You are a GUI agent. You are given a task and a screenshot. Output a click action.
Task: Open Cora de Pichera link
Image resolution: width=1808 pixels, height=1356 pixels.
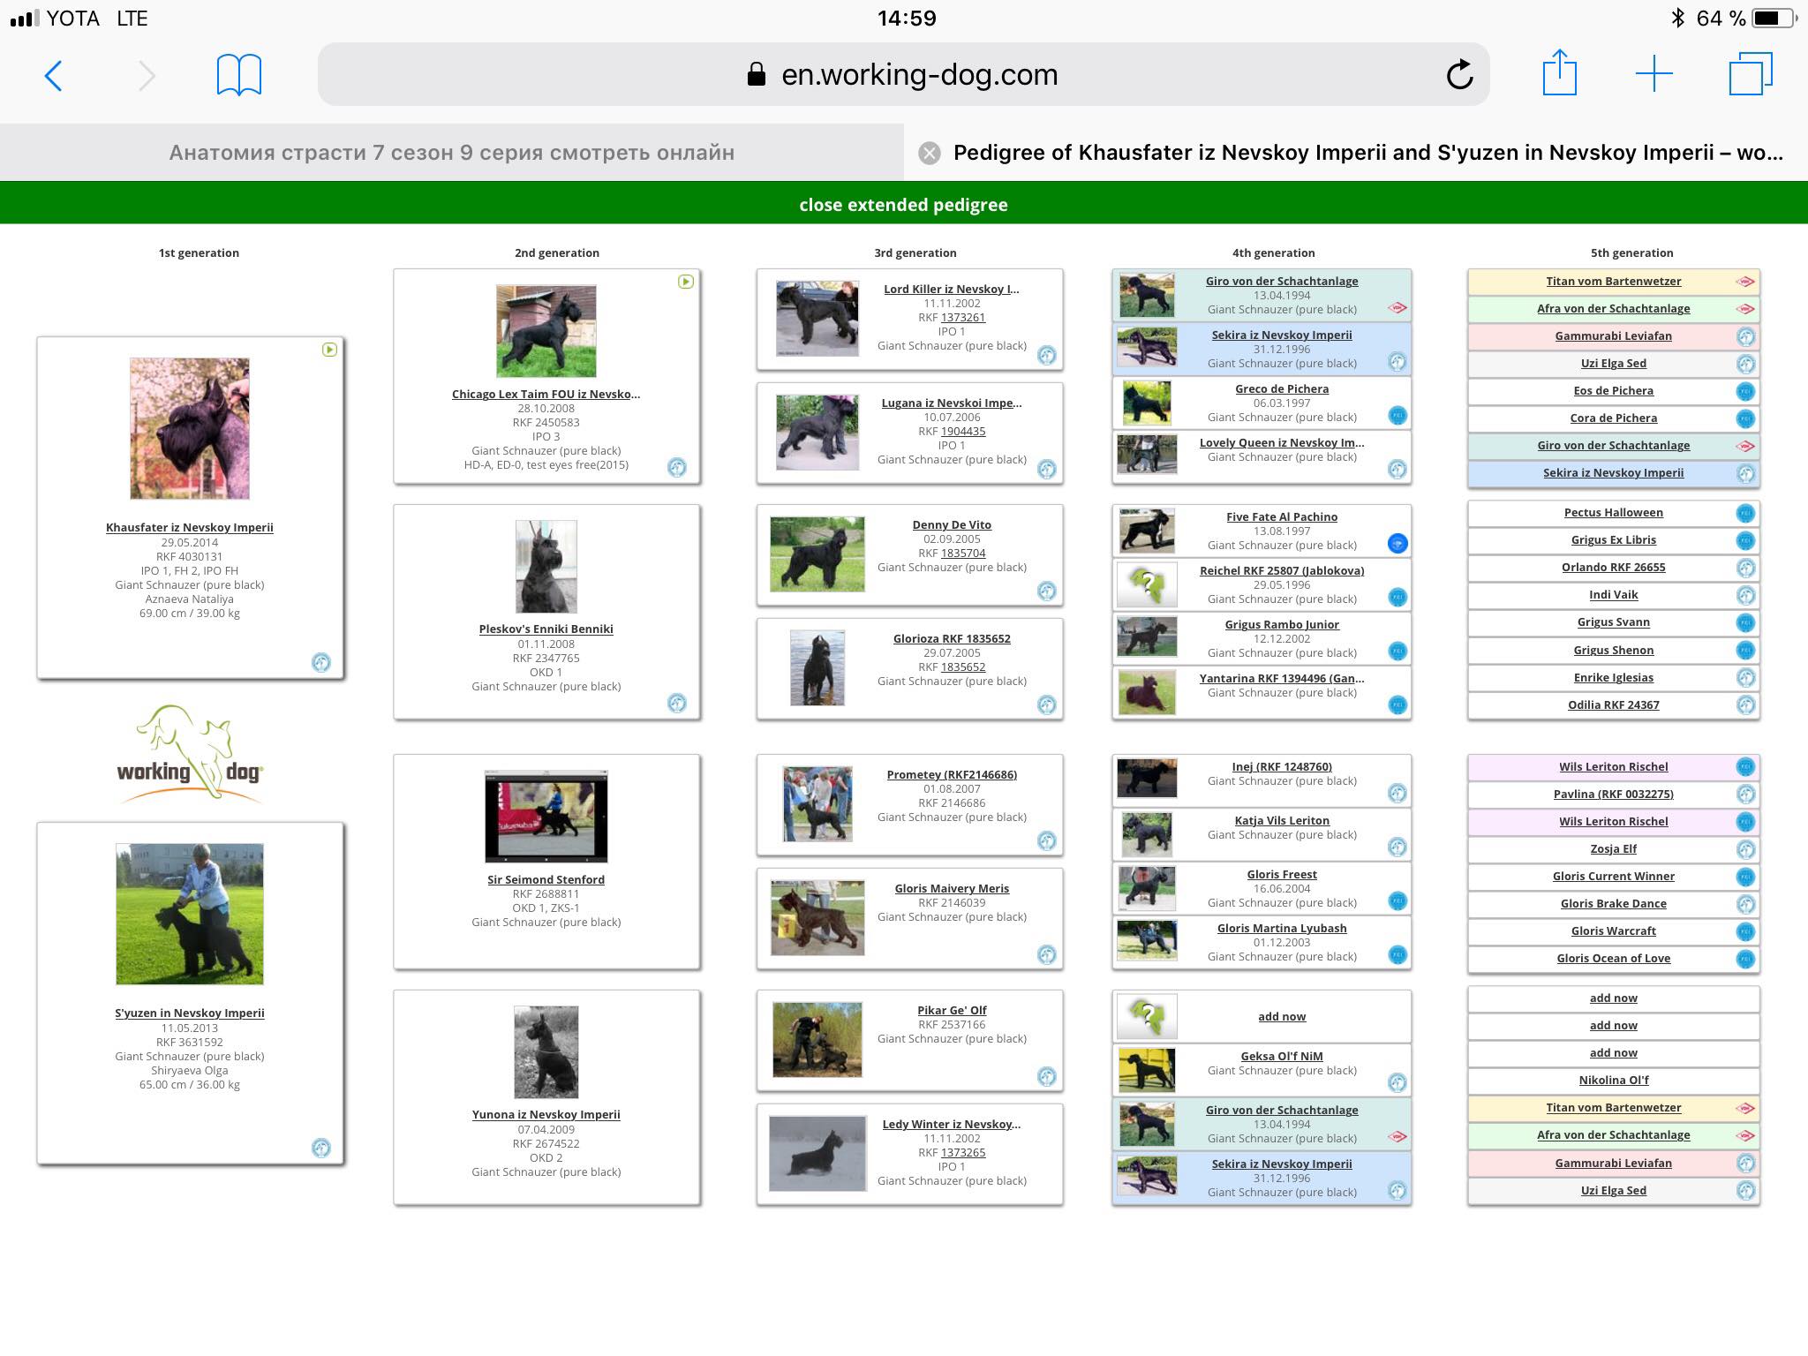pyautogui.click(x=1614, y=418)
